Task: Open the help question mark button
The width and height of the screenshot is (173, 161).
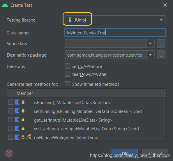Action: (x=9, y=153)
